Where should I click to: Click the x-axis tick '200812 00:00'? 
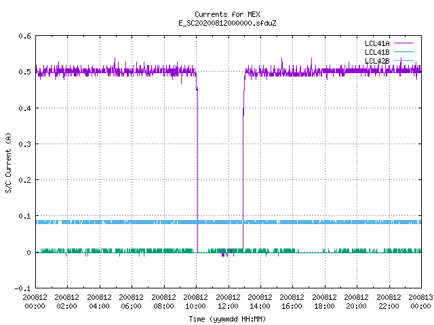tap(35, 301)
